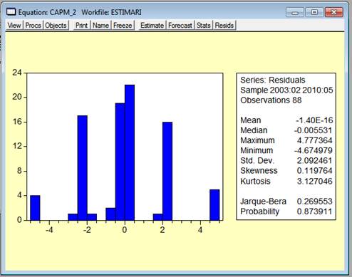Click the window title Equation: CAPM_2
The height and width of the screenshot is (277, 352).
point(47,12)
